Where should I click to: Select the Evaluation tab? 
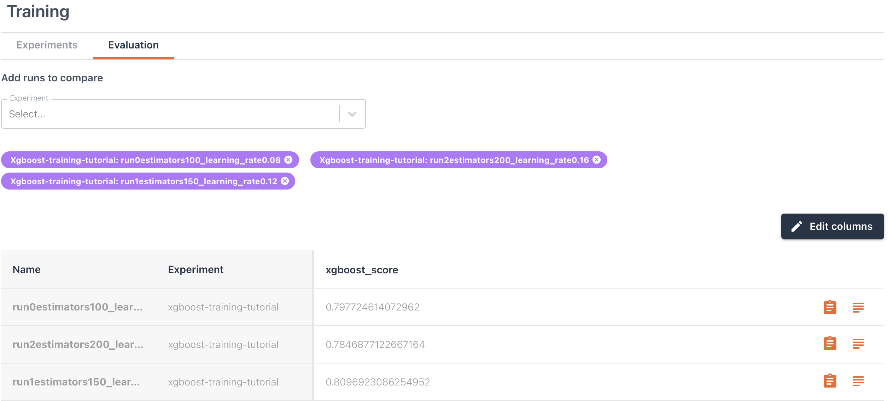click(133, 45)
